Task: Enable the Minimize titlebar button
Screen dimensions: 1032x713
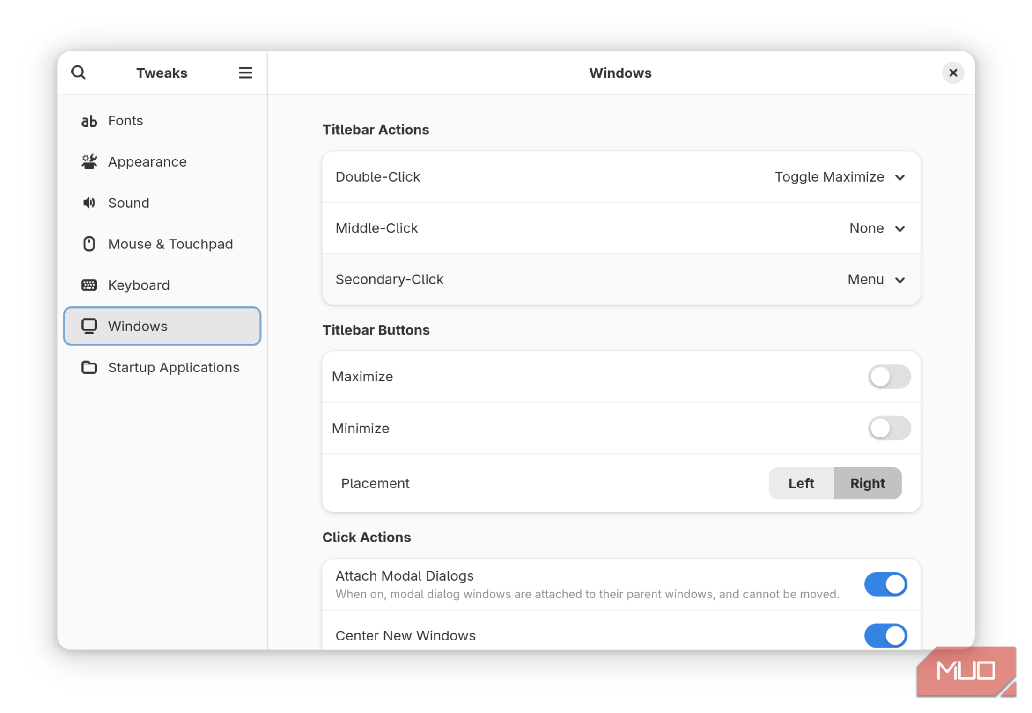Action: pos(889,428)
